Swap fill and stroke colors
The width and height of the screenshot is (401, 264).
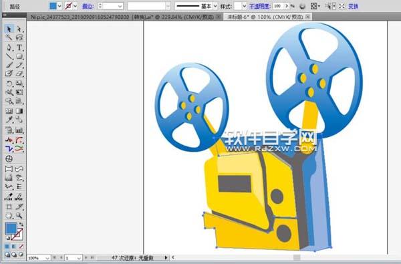tap(21, 224)
